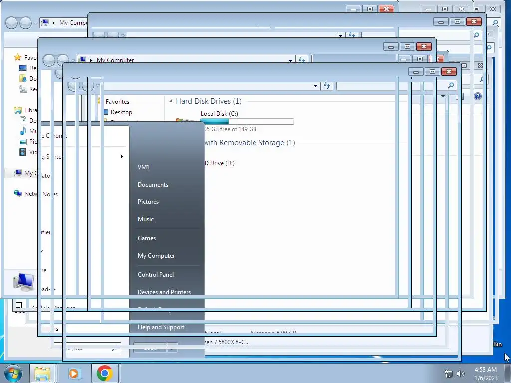Select Downloads icon in rearmost window sidebar

tap(23, 78)
